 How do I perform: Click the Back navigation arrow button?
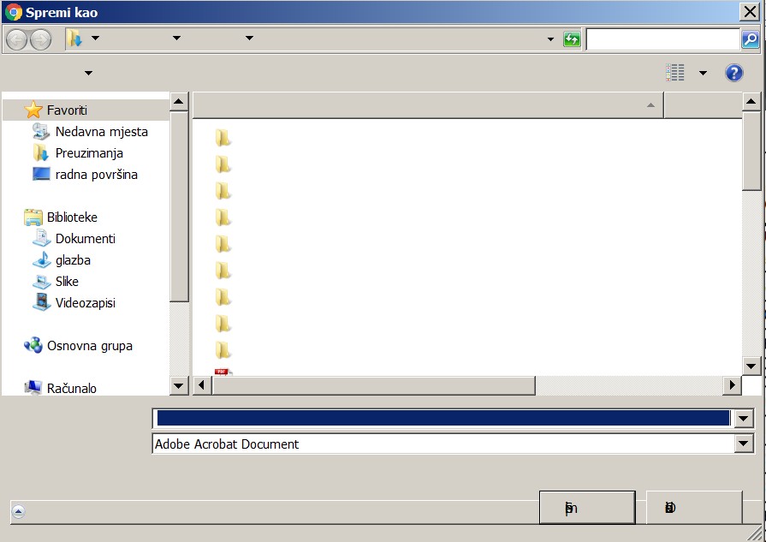pos(16,39)
